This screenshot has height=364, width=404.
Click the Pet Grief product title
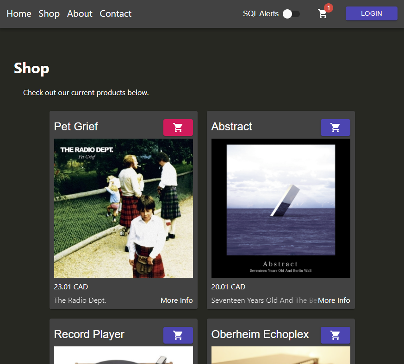tap(76, 127)
